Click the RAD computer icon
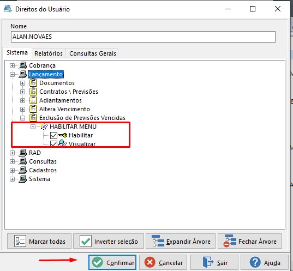293x271 pixels. pos(22,153)
